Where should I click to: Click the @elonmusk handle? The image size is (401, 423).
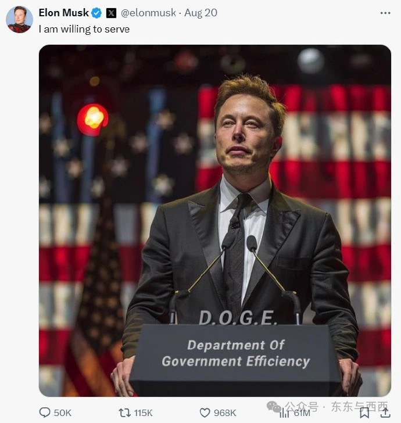[148, 13]
